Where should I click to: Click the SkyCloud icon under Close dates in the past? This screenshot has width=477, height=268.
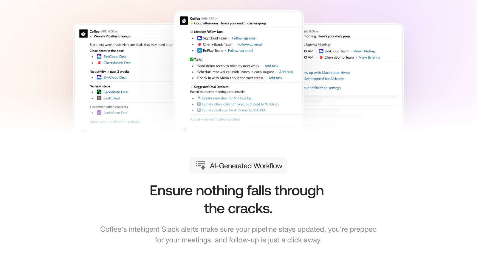point(99,57)
